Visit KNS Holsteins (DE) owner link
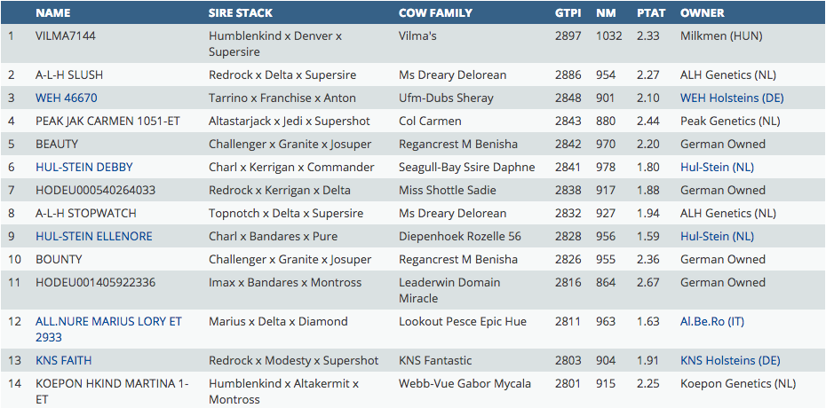 pyautogui.click(x=730, y=361)
